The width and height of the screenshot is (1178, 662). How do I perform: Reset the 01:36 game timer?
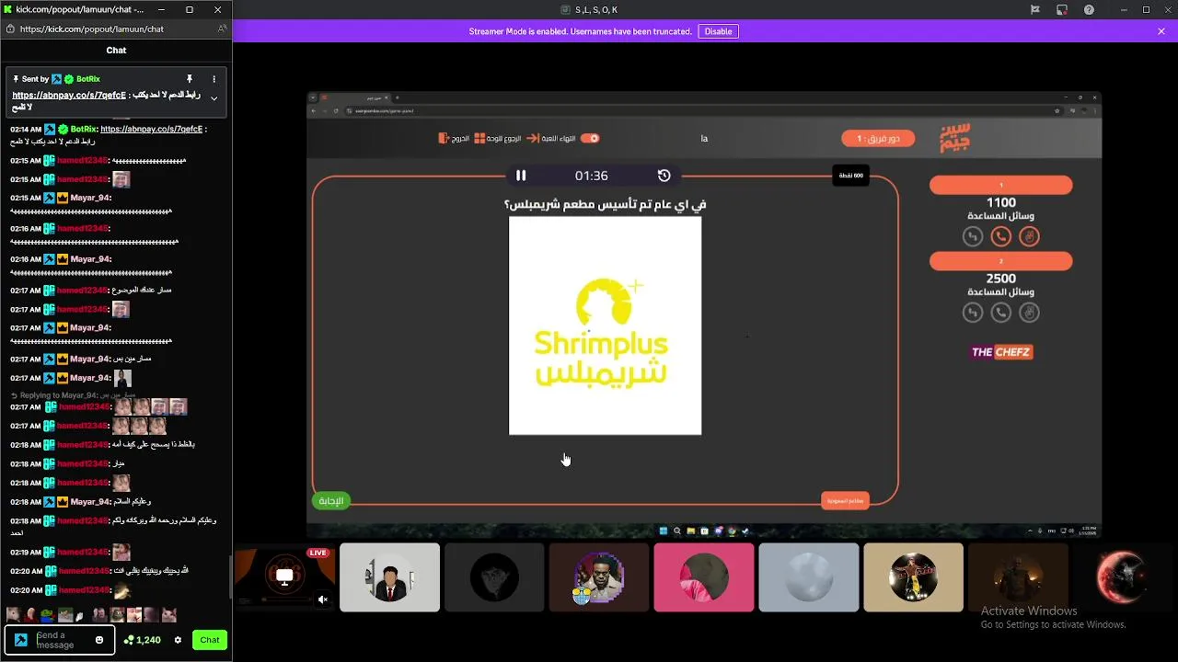coord(664,176)
